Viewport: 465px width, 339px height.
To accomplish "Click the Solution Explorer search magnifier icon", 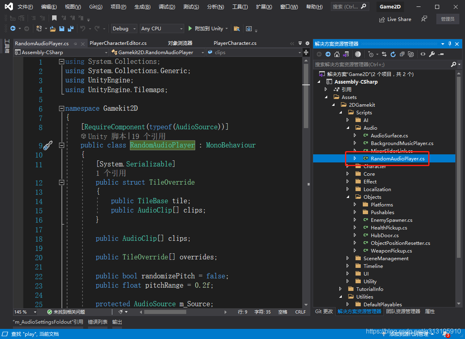I will (453, 64).
